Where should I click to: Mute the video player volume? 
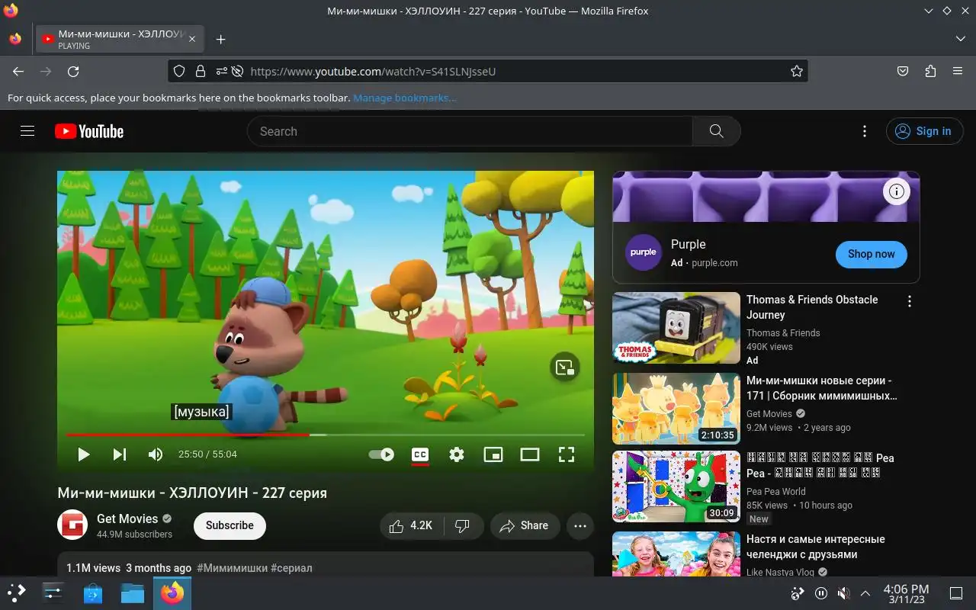coord(156,454)
